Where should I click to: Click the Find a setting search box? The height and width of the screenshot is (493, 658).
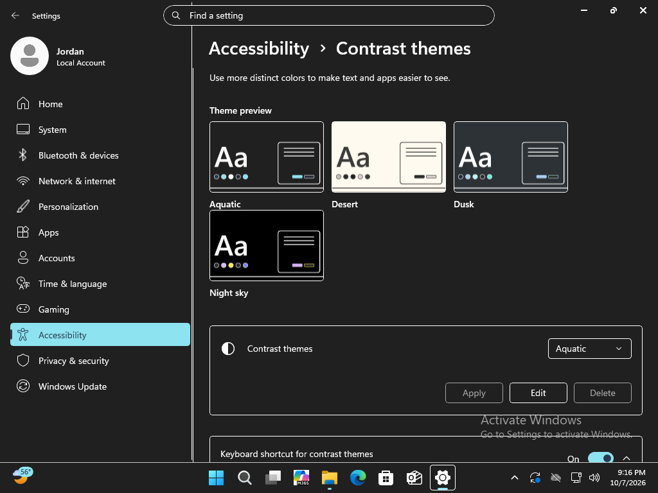tap(328, 15)
